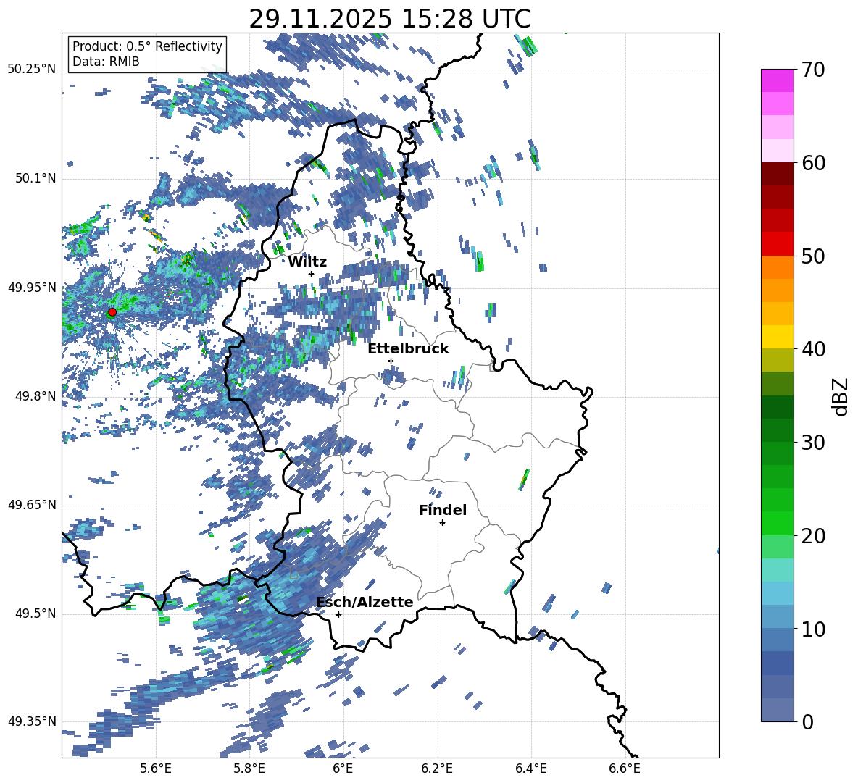The image size is (858, 783).
Task: Click the 49.8°N latitude label
Action: tap(36, 396)
